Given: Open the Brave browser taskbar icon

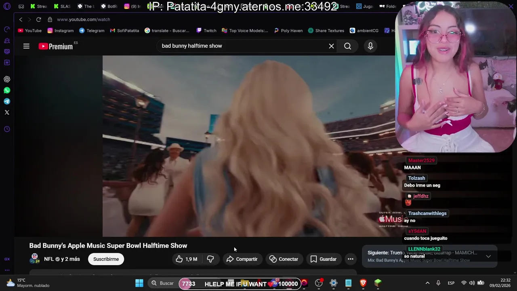Looking at the screenshot, I should click(363, 283).
